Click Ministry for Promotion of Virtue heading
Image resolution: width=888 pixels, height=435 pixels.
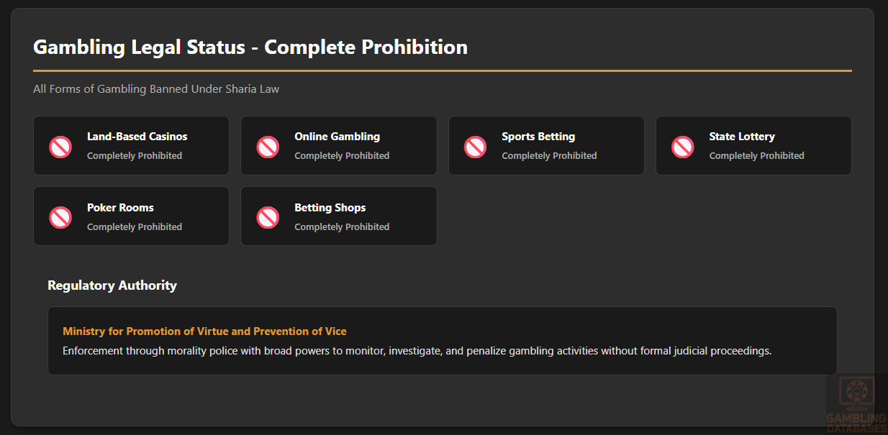(204, 331)
